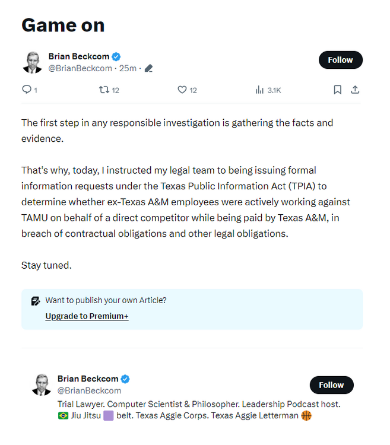Click the article compose icon in banner
Screen dimensions: 390x445
click(x=36, y=301)
